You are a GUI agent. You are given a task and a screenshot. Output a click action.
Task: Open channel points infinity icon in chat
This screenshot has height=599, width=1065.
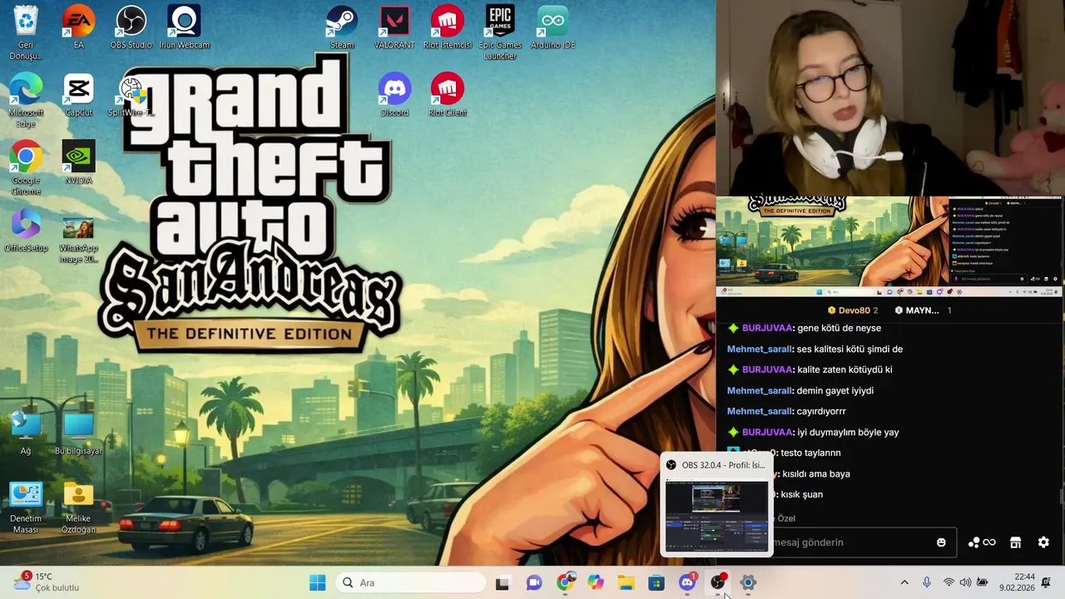[982, 542]
